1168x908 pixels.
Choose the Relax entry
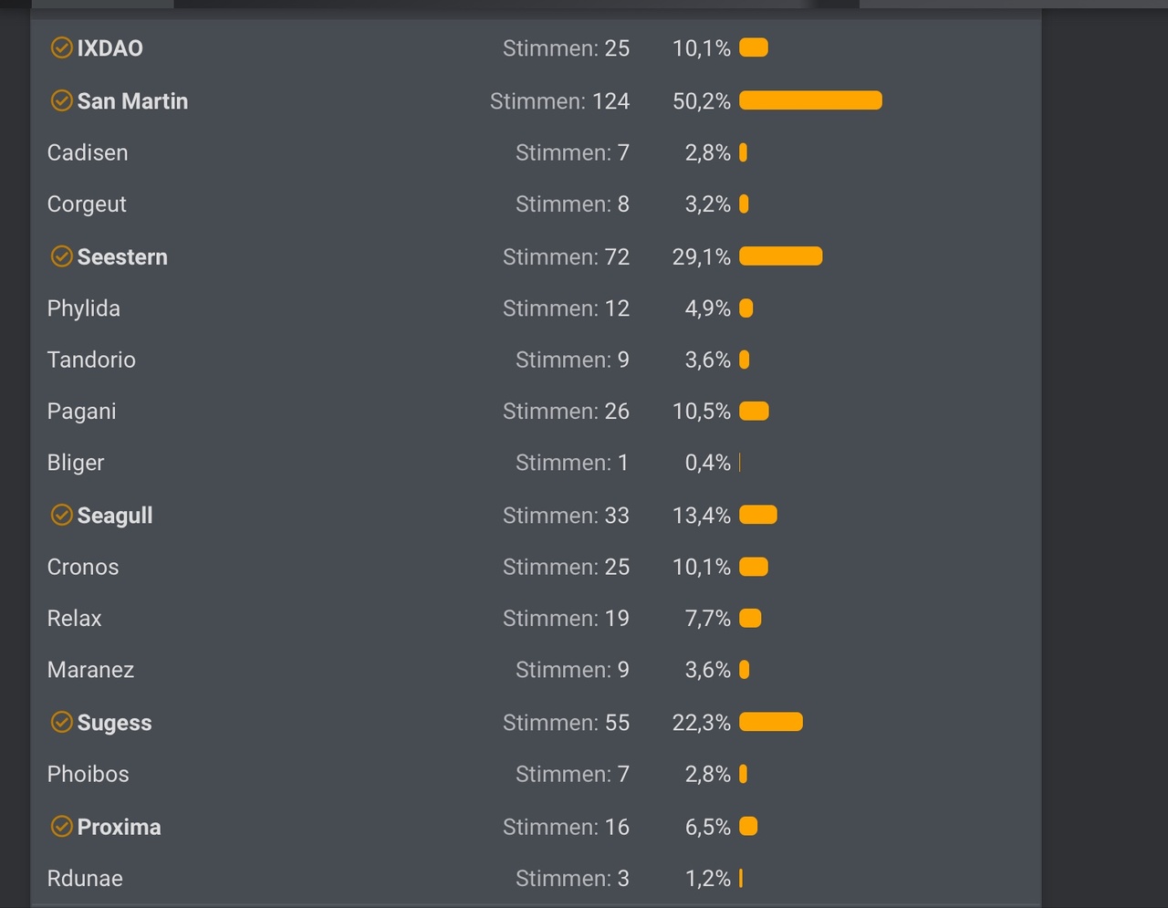click(75, 619)
